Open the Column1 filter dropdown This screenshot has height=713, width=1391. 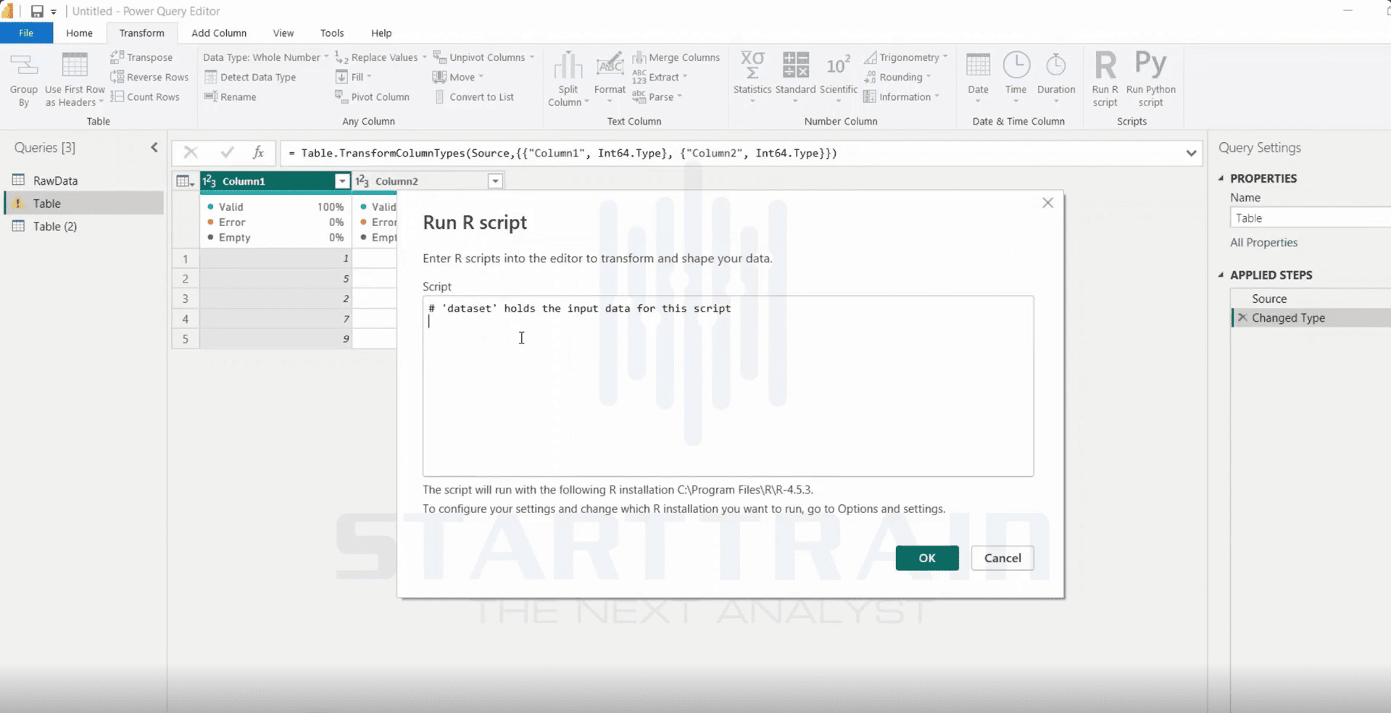coord(341,181)
